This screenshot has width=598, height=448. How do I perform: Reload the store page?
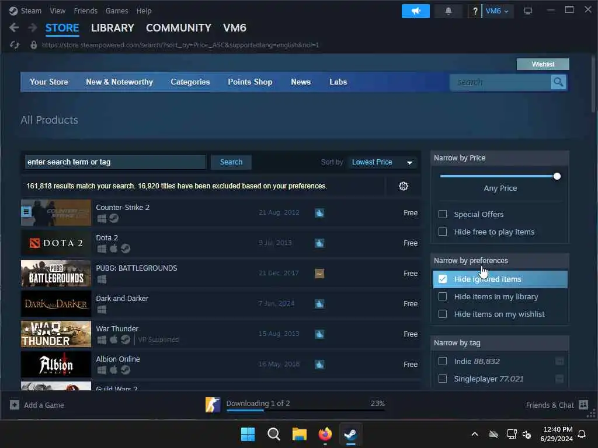(x=15, y=45)
